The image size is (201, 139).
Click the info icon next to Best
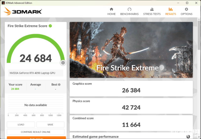point(59,84)
